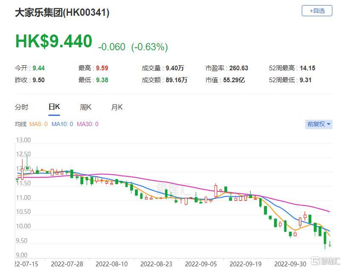Switch to the 分时 intraday tab
This screenshot has width=343, height=268.
(x=22, y=107)
